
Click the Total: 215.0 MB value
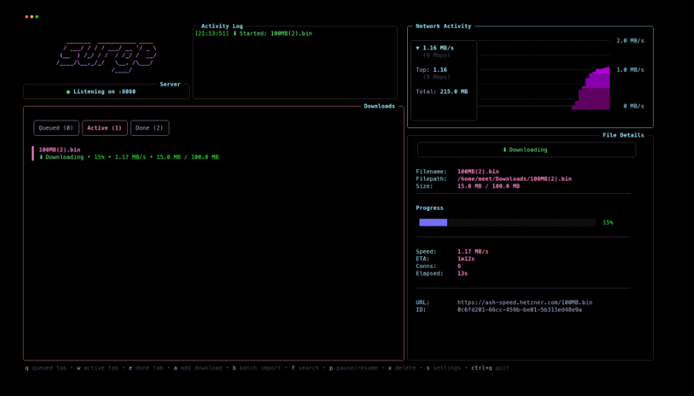[x=453, y=92]
